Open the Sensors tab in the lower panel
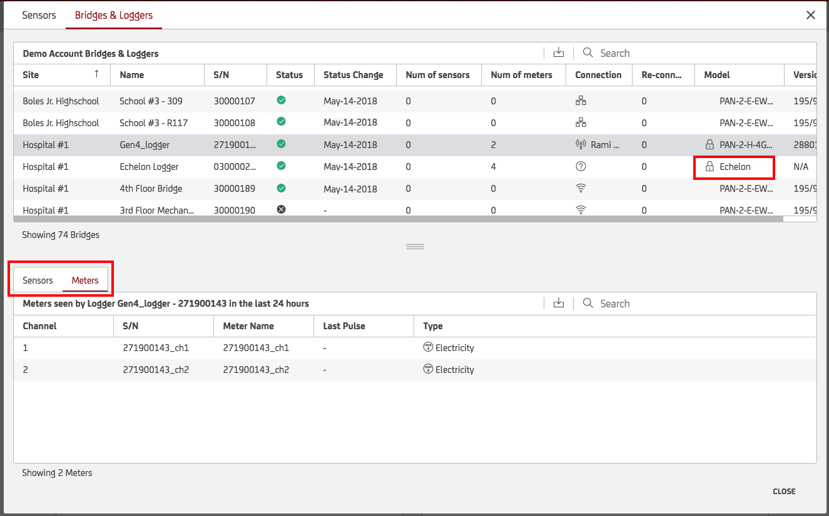Screen dimensions: 829x516 coord(38,280)
